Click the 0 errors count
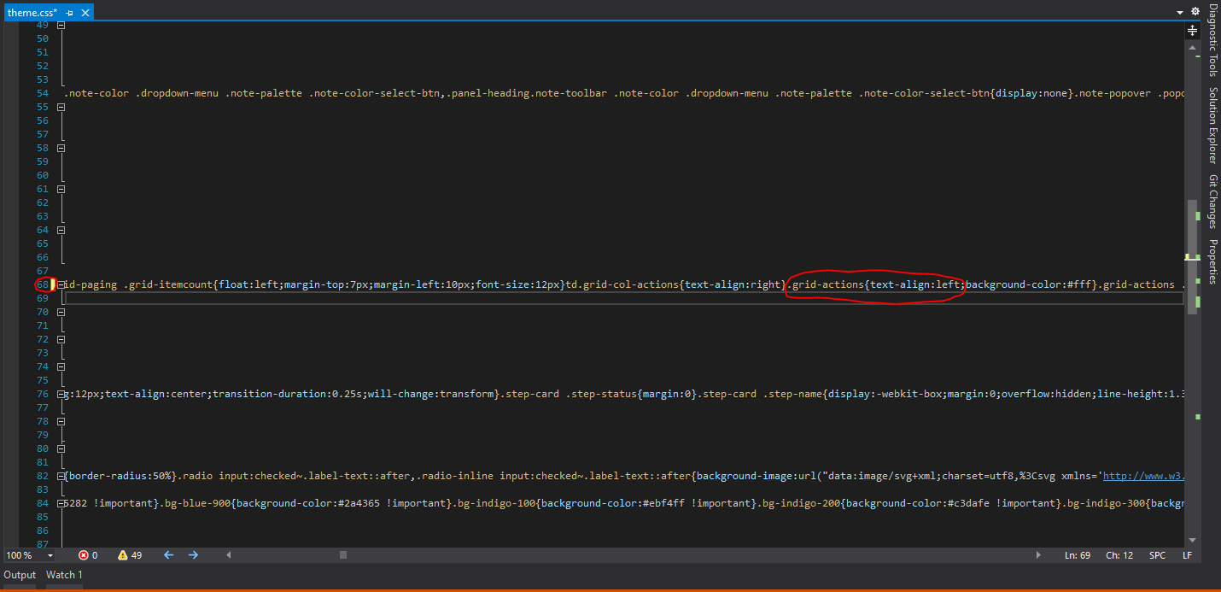This screenshot has height=592, width=1221. click(94, 555)
